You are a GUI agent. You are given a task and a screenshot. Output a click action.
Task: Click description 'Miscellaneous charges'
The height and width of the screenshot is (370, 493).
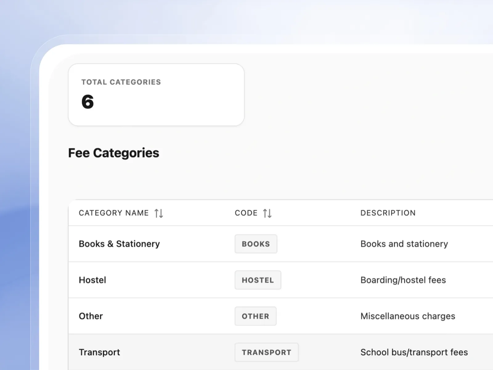coord(408,316)
